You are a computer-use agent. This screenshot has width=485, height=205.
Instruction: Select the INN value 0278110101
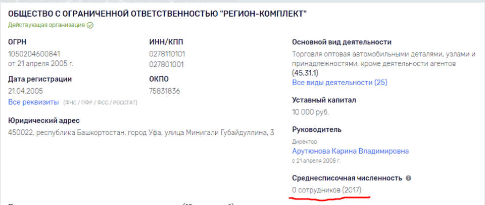(167, 54)
